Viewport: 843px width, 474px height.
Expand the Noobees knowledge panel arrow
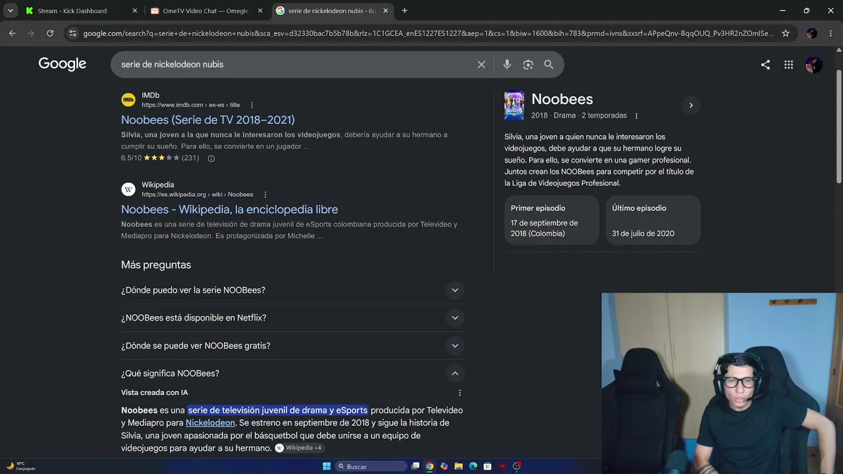(690, 105)
